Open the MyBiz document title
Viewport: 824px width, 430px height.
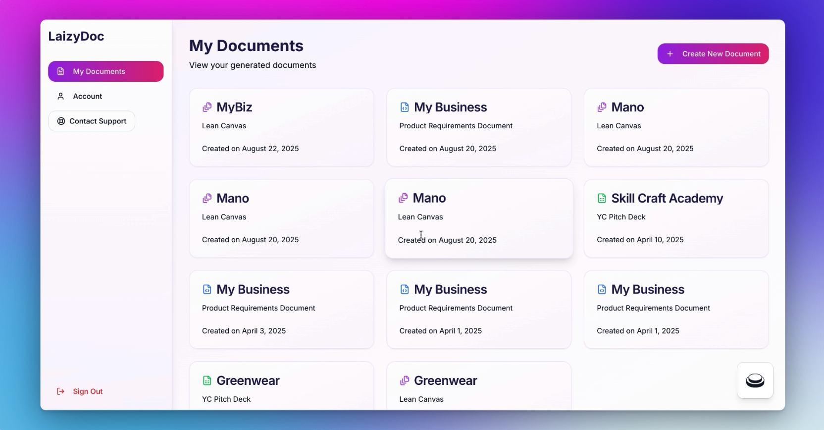pos(234,107)
